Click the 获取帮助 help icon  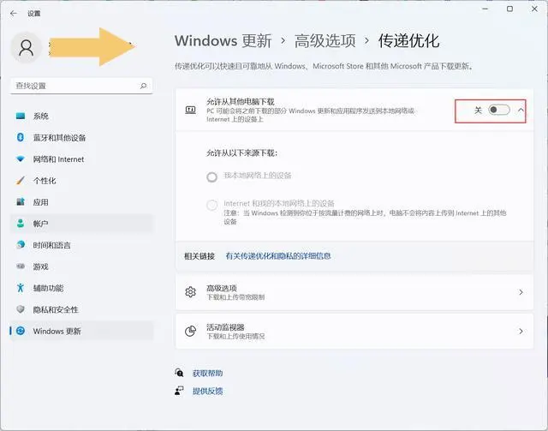pos(179,373)
